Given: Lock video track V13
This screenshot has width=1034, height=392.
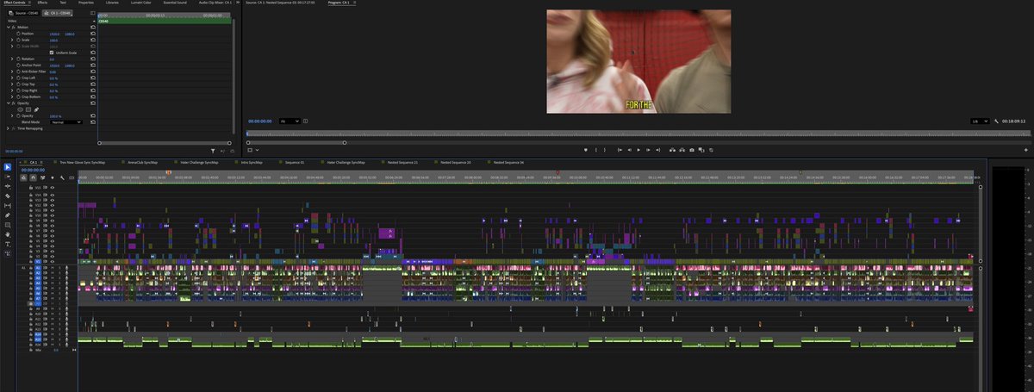Looking at the screenshot, I should pyautogui.click(x=31, y=200).
